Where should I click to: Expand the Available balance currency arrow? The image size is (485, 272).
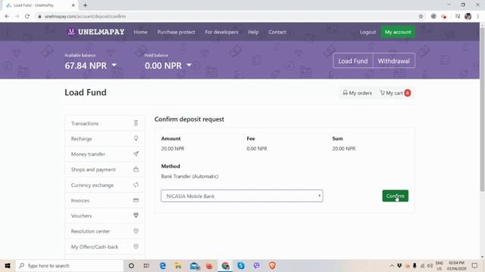point(114,65)
